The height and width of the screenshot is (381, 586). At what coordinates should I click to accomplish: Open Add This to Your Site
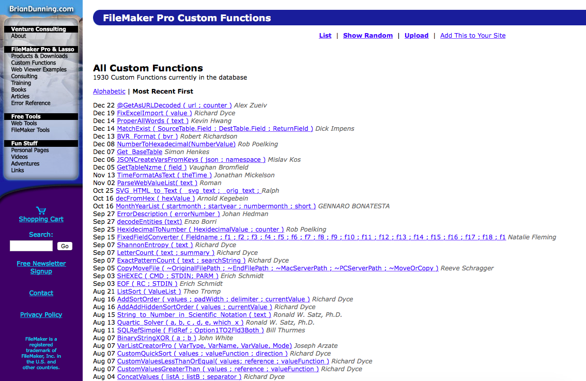point(473,36)
